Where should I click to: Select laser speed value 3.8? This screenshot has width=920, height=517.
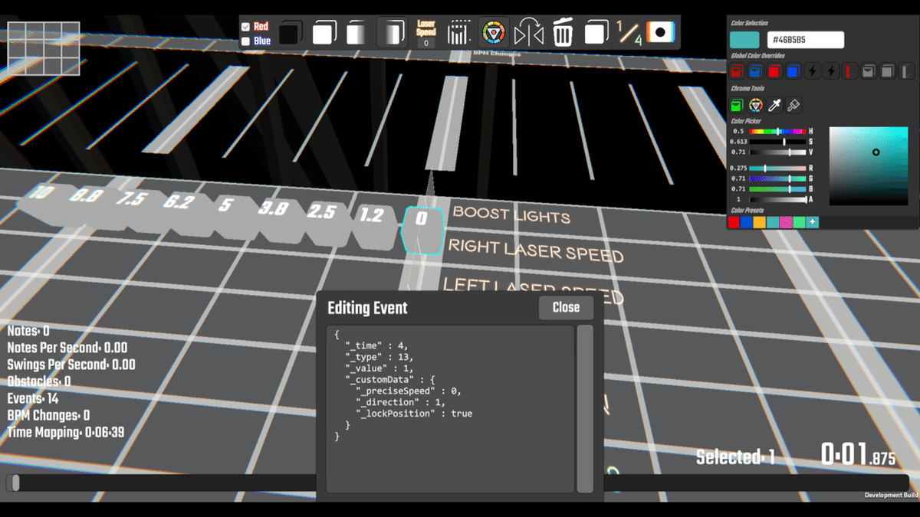[273, 208]
